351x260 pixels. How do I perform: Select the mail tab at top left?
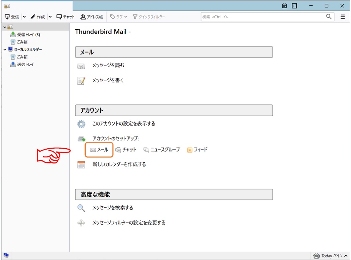pyautogui.click(x=37, y=6)
